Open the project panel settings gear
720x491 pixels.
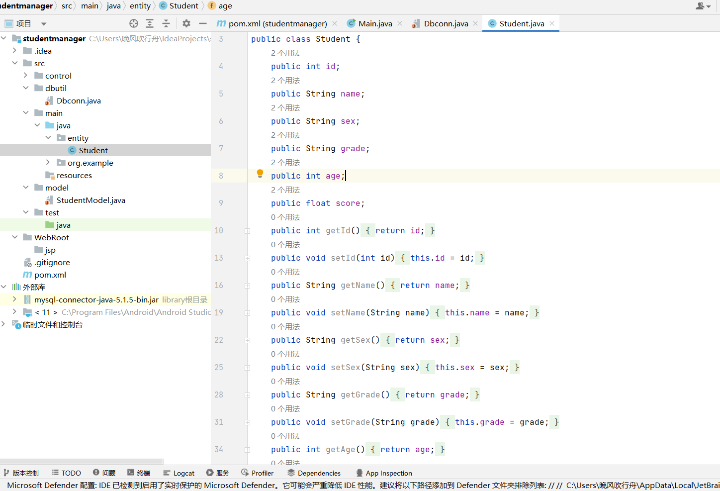[186, 23]
